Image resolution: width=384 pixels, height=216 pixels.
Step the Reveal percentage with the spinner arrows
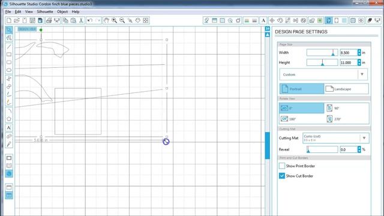tap(359, 149)
